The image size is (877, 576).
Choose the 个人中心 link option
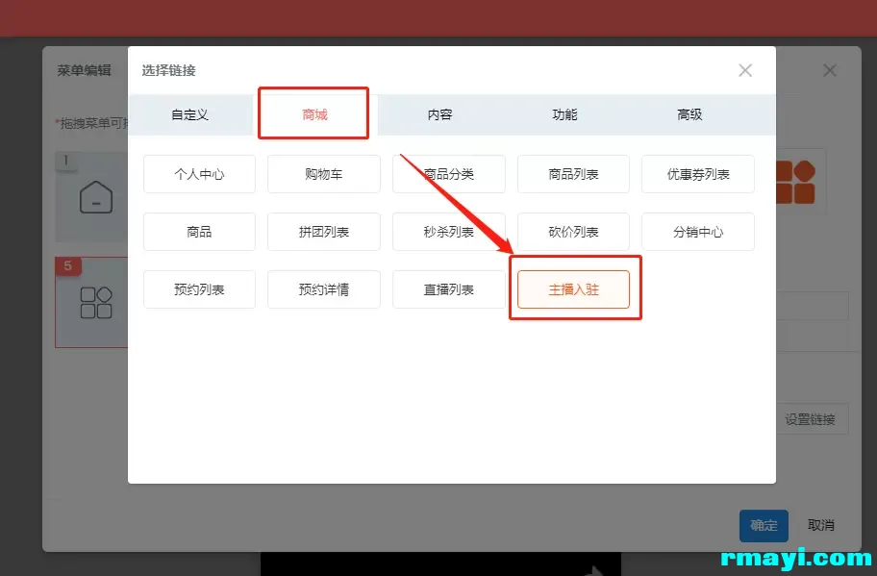199,174
